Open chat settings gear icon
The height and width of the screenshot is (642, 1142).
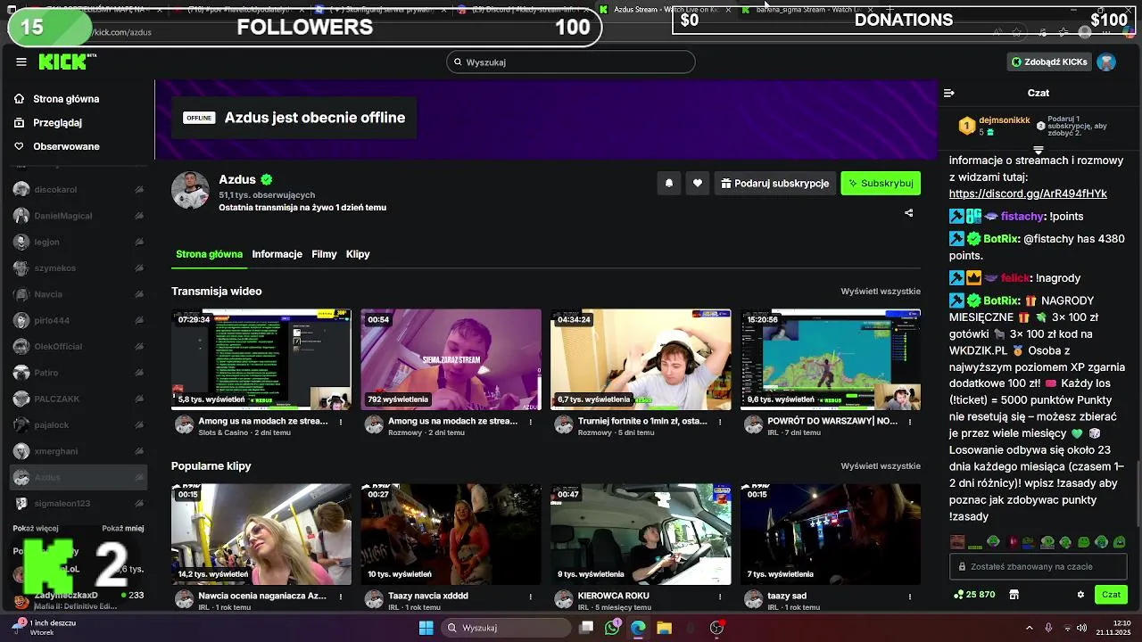1080,595
